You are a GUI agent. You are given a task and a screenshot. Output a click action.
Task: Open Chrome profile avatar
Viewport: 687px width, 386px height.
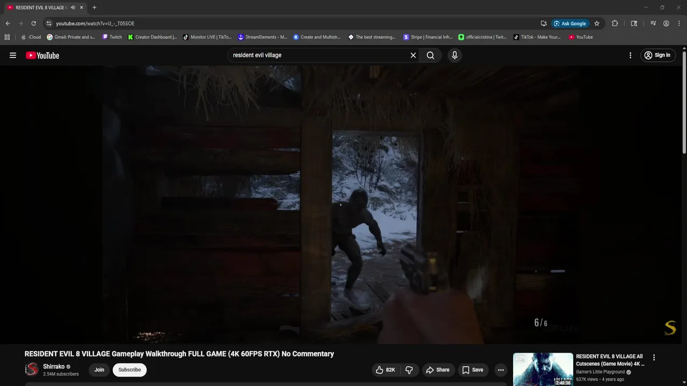click(666, 24)
